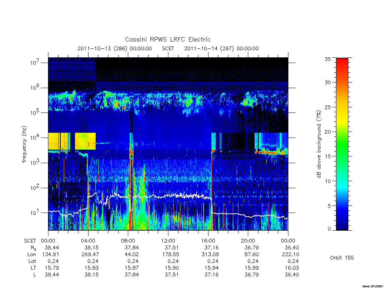Click the "08:00" time tick label
384x288 pixels.
pos(128,241)
